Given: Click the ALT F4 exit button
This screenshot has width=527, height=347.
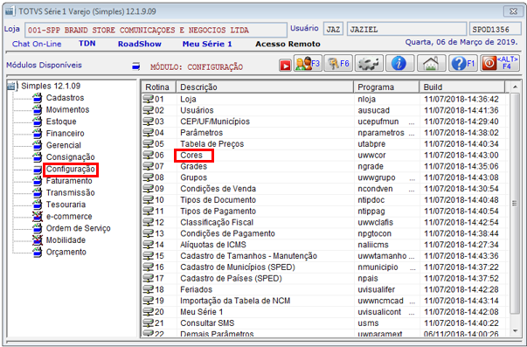Looking at the screenshot, I should pos(500,63).
